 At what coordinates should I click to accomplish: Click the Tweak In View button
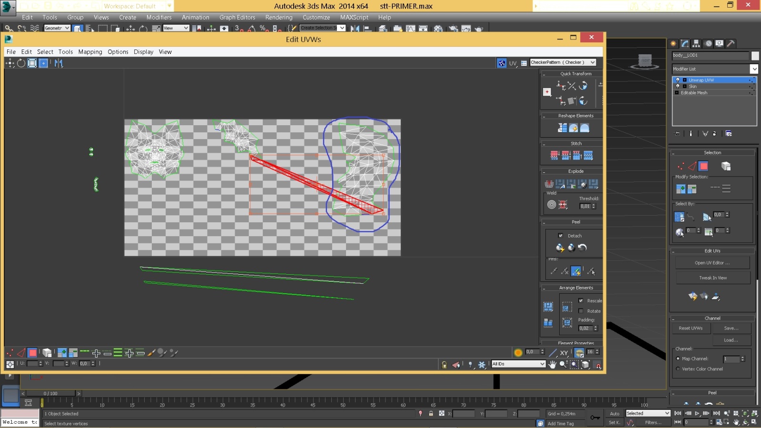pyautogui.click(x=712, y=278)
